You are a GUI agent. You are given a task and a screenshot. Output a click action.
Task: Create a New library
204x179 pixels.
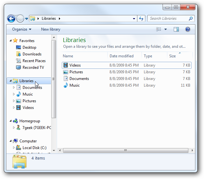coord(51,29)
